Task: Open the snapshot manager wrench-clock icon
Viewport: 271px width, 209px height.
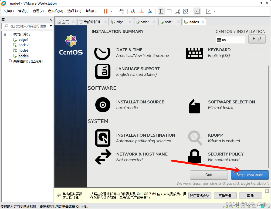Action: (149, 11)
